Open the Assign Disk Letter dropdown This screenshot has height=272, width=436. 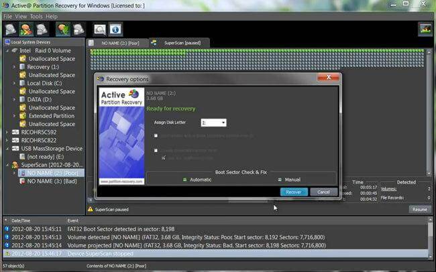[x=223, y=123]
